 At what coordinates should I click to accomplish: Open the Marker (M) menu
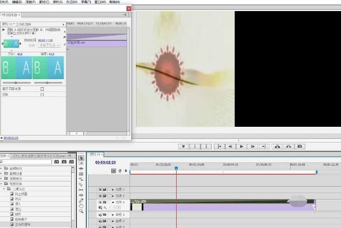(72, 2)
